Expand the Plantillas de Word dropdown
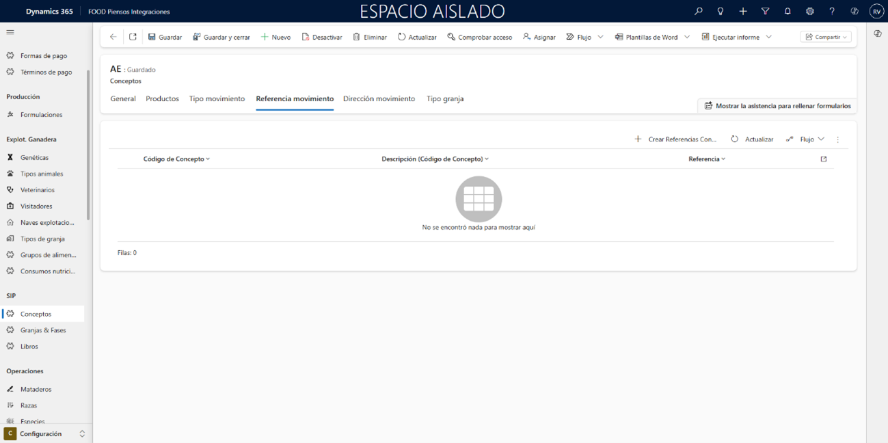The width and height of the screenshot is (888, 443). point(687,37)
